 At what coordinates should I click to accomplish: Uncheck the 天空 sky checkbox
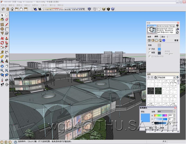coord(149,49)
